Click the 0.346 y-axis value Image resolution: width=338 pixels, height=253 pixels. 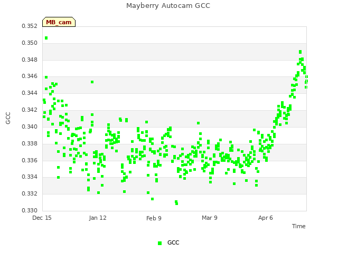tap(30, 76)
